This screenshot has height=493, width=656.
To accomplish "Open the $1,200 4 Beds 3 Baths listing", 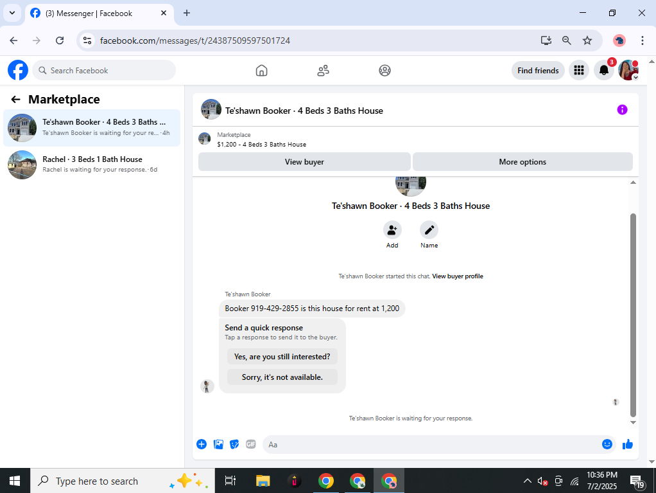I will [x=261, y=140].
